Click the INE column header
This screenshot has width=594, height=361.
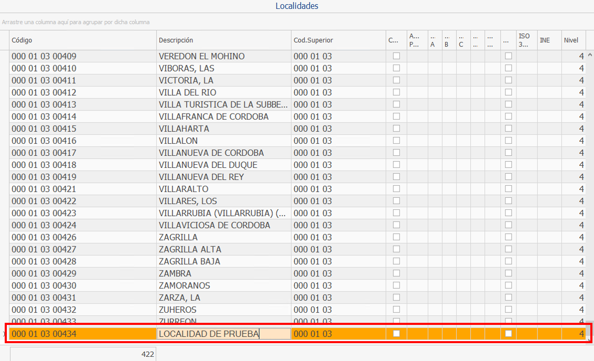[x=548, y=40]
